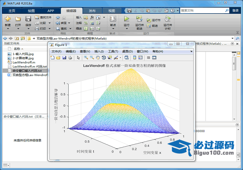Toggle Insert Legend in Figure toolbar

140,58
